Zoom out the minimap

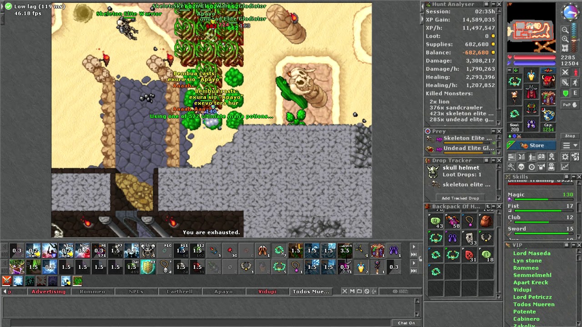(x=565, y=30)
